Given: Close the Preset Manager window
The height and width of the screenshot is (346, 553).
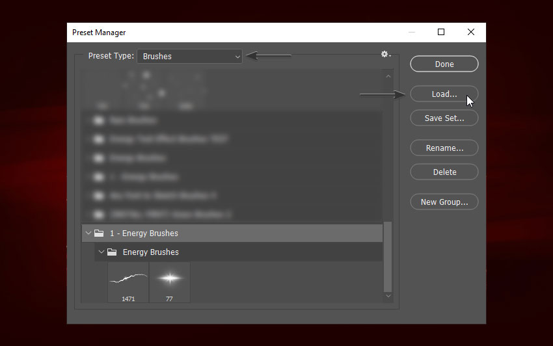Looking at the screenshot, I should [470, 33].
